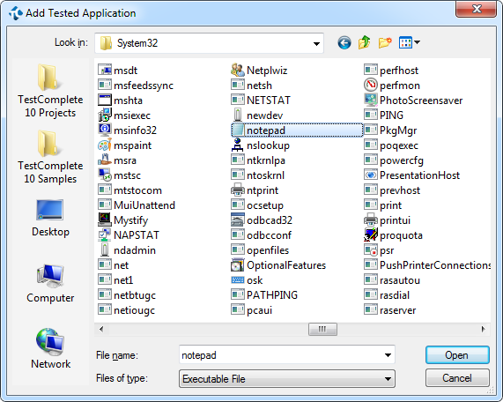Viewport: 503px width, 402px height.
Task: Expand the Look in System32 dropdown
Action: tap(316, 43)
